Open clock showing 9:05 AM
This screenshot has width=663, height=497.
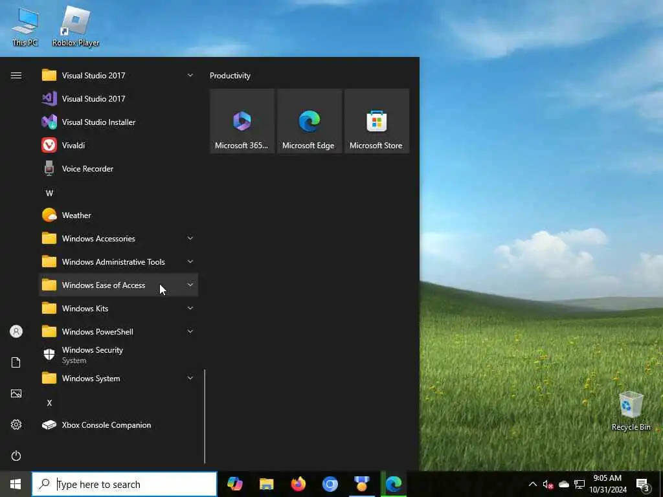tap(607, 484)
